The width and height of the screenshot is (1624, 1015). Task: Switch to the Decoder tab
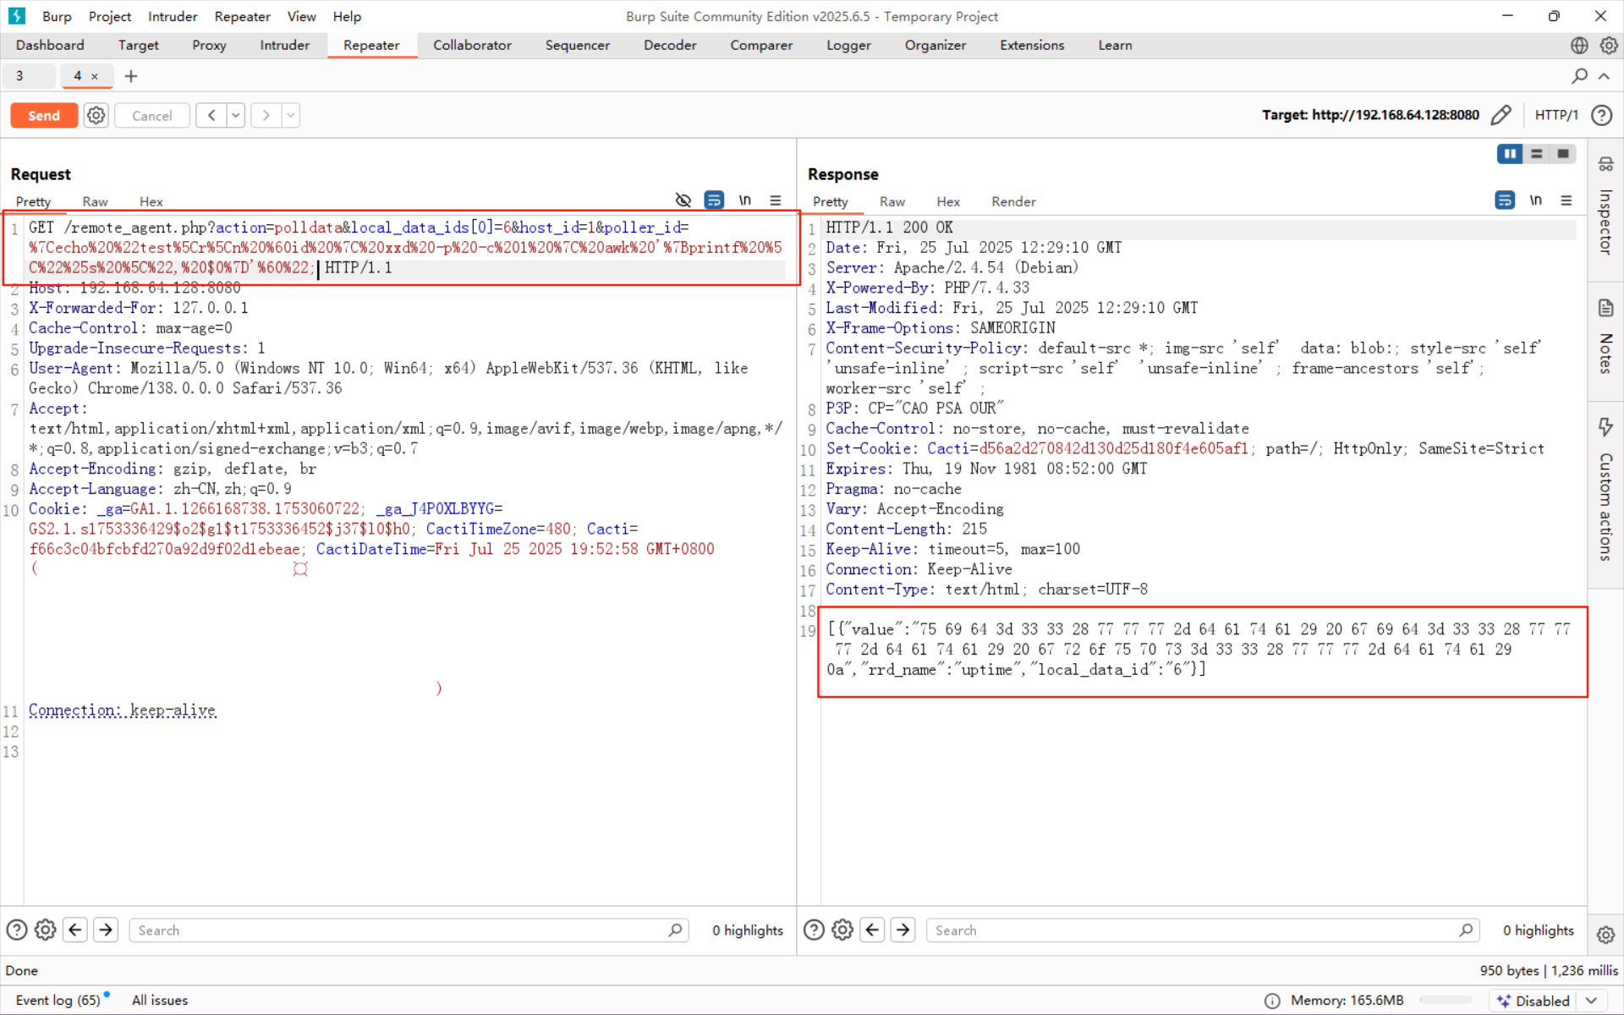coord(670,46)
